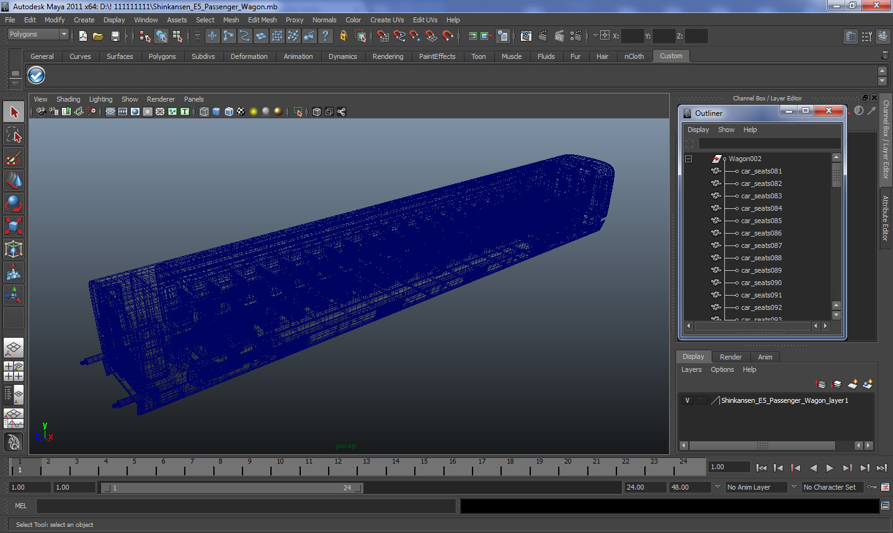Click the status line help question mark
Viewport: 893px width, 533px height.
(326, 36)
